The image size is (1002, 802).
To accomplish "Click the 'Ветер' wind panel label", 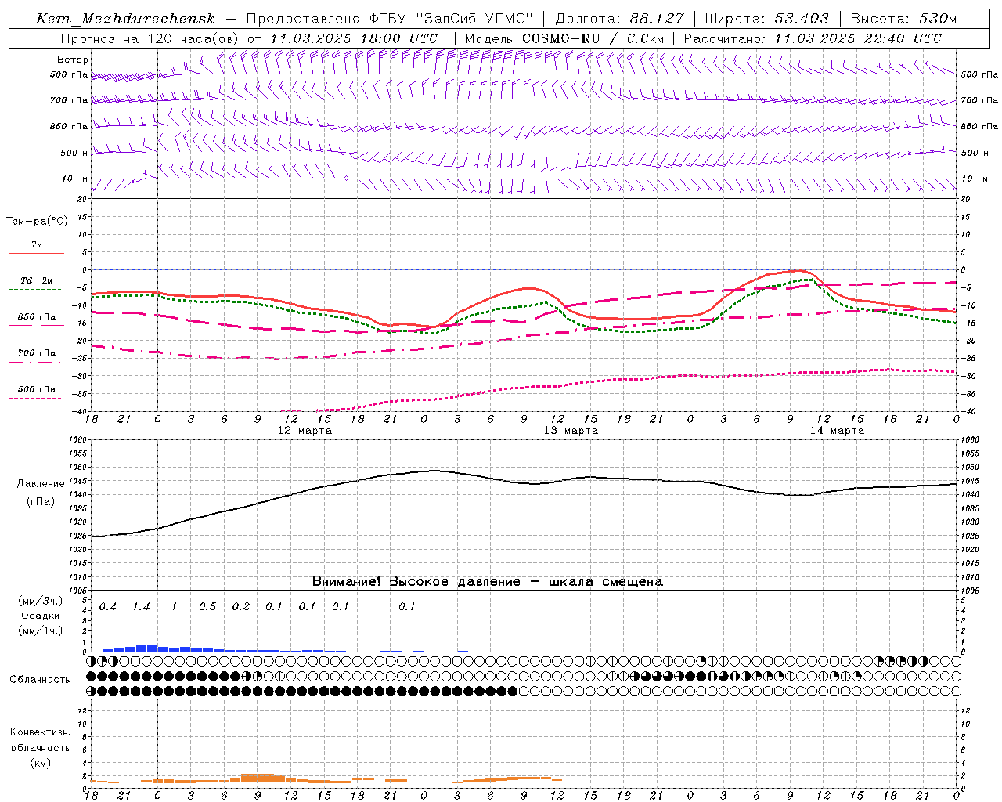I will coord(73,60).
